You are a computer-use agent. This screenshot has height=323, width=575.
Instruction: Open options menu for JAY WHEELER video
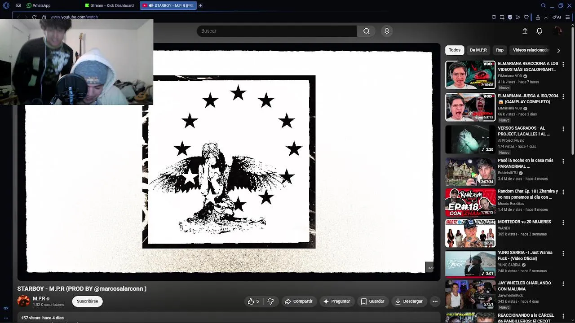[563, 284]
